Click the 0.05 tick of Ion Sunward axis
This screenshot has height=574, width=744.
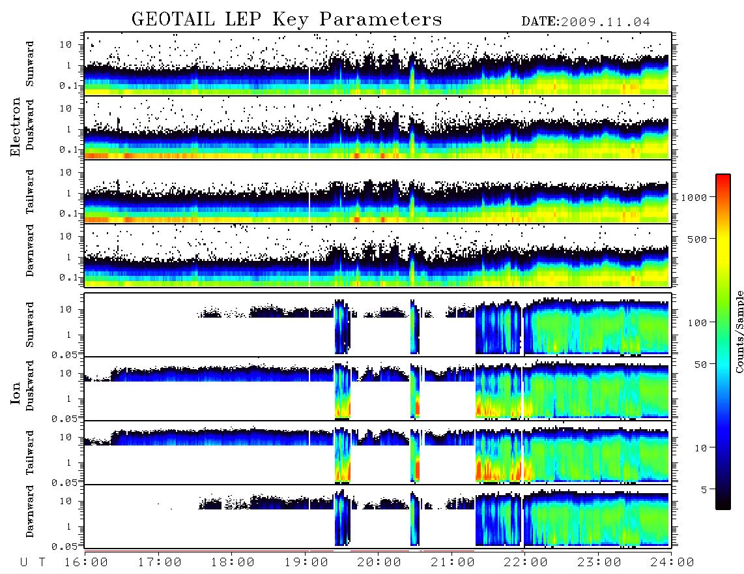(64, 354)
